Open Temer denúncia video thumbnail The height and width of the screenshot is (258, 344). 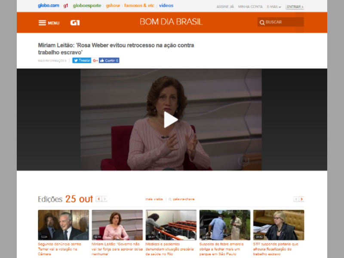pyautogui.click(x=63, y=225)
